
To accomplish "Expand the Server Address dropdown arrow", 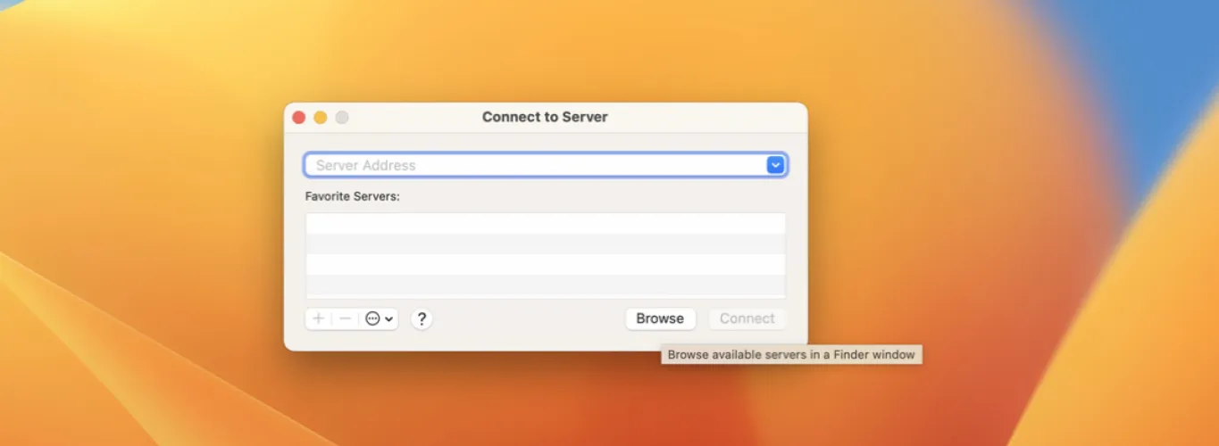I will 775,165.
